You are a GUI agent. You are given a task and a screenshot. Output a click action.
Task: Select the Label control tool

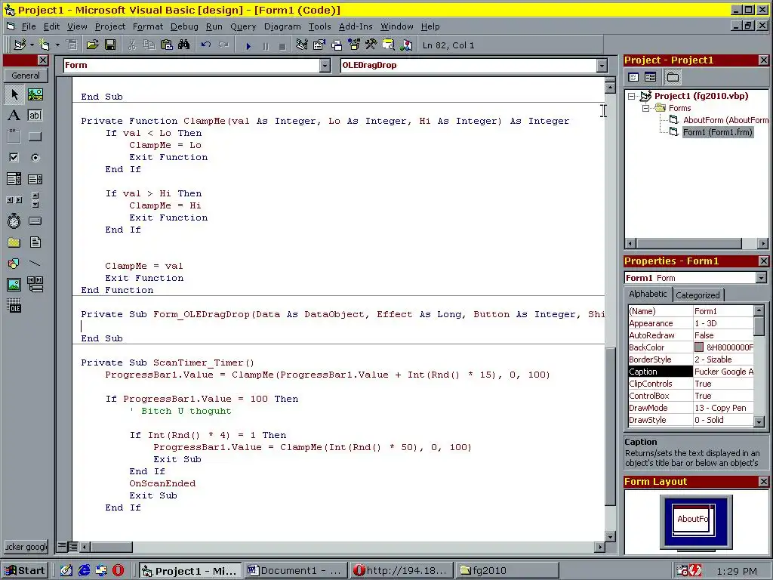click(14, 116)
